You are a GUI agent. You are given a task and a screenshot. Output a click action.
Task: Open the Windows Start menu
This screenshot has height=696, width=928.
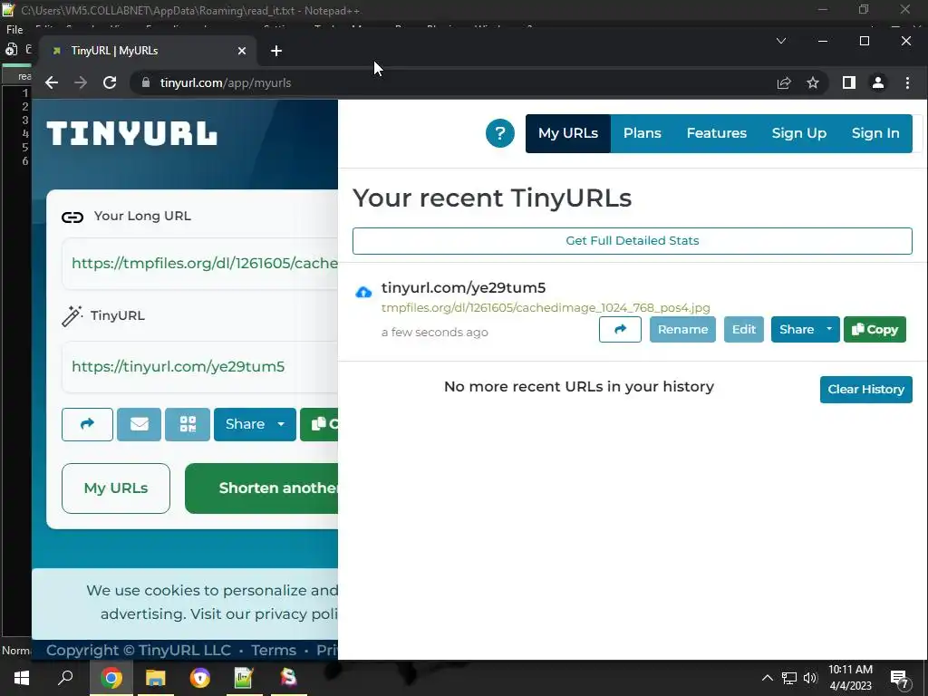pyautogui.click(x=22, y=678)
